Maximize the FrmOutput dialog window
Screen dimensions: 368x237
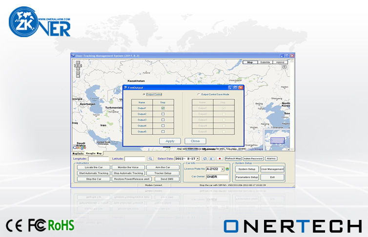click(x=235, y=87)
